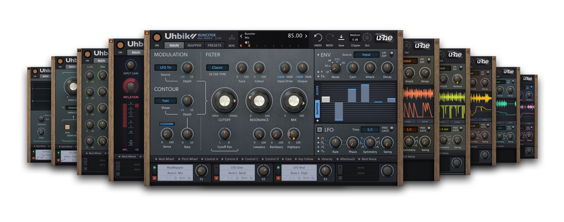Switch to the PRESETS tab
Image resolution: width=564 pixels, height=222 pixels.
tap(214, 46)
